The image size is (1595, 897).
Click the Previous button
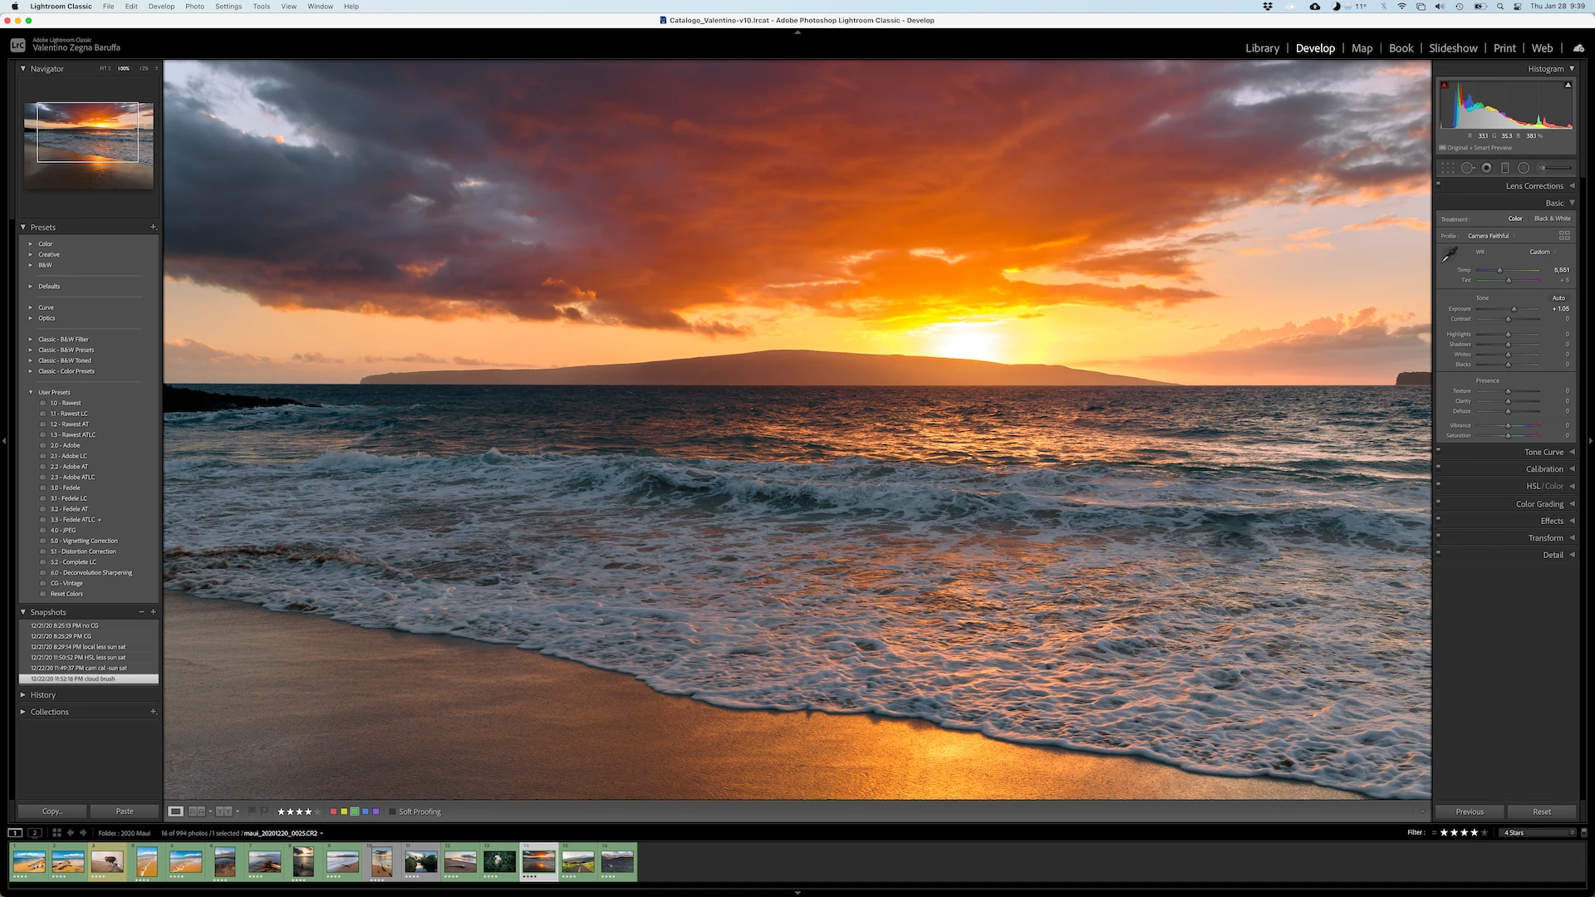click(1469, 811)
